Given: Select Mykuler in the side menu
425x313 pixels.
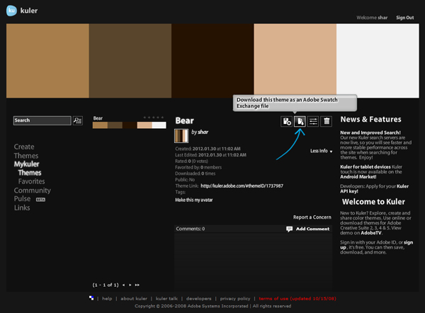Looking at the screenshot, I should click(x=27, y=164).
